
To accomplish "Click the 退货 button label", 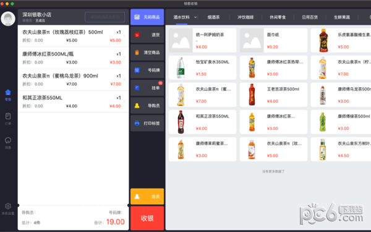I will point(155,35).
